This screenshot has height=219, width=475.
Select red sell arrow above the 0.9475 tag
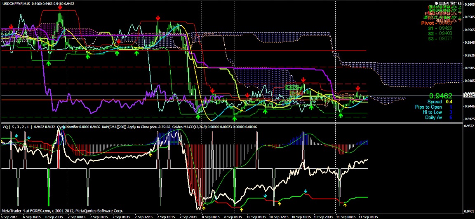tap(303, 79)
